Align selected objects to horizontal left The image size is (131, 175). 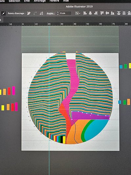(85, 13)
